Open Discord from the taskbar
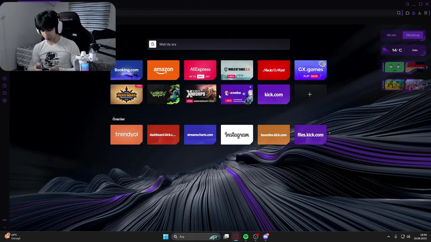The image size is (431, 242). click(266, 237)
